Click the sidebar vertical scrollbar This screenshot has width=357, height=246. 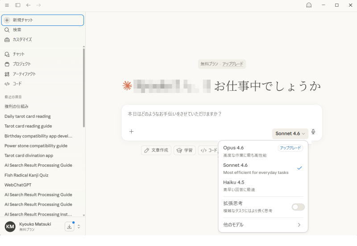(83, 89)
